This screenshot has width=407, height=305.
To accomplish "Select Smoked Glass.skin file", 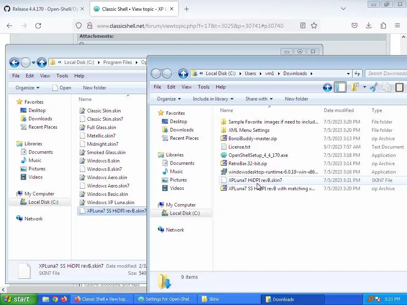I will click(x=106, y=152).
